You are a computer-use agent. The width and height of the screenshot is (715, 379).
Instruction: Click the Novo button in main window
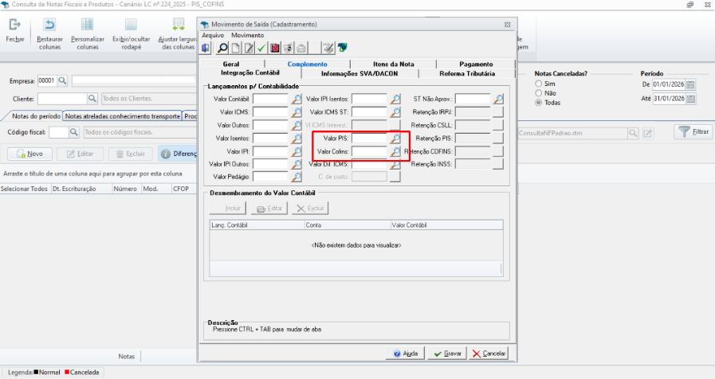29,154
